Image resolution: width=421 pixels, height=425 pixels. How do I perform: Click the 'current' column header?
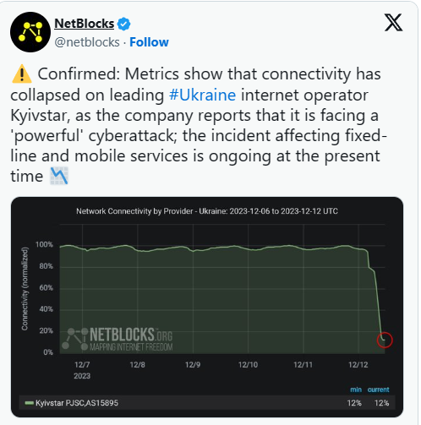(x=378, y=390)
